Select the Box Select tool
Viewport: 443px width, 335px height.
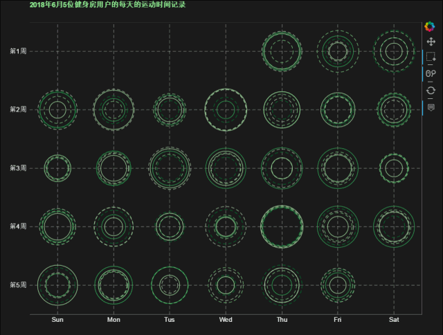[x=431, y=57]
